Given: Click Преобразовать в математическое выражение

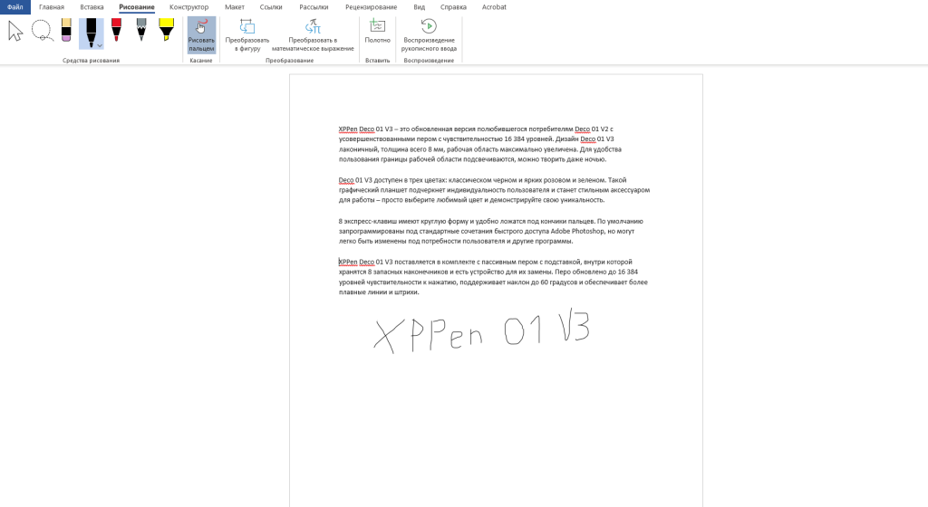Looking at the screenshot, I should click(x=313, y=35).
